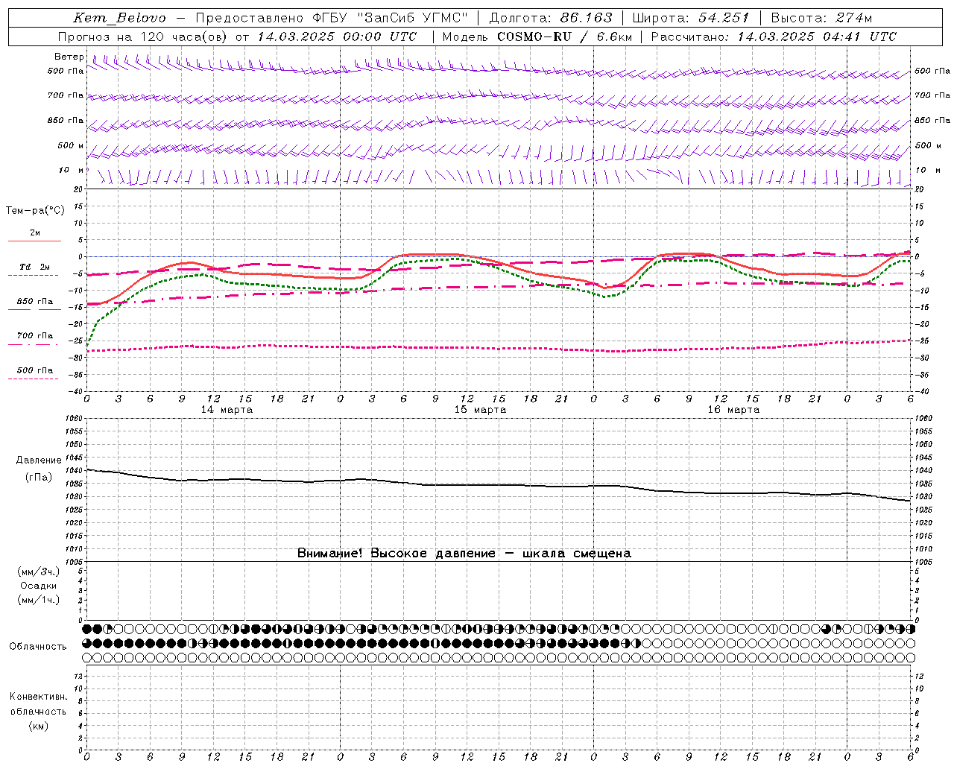The image size is (954, 763).
Task: Click the "700 гПа" temperature legend entry
Action: 34,336
